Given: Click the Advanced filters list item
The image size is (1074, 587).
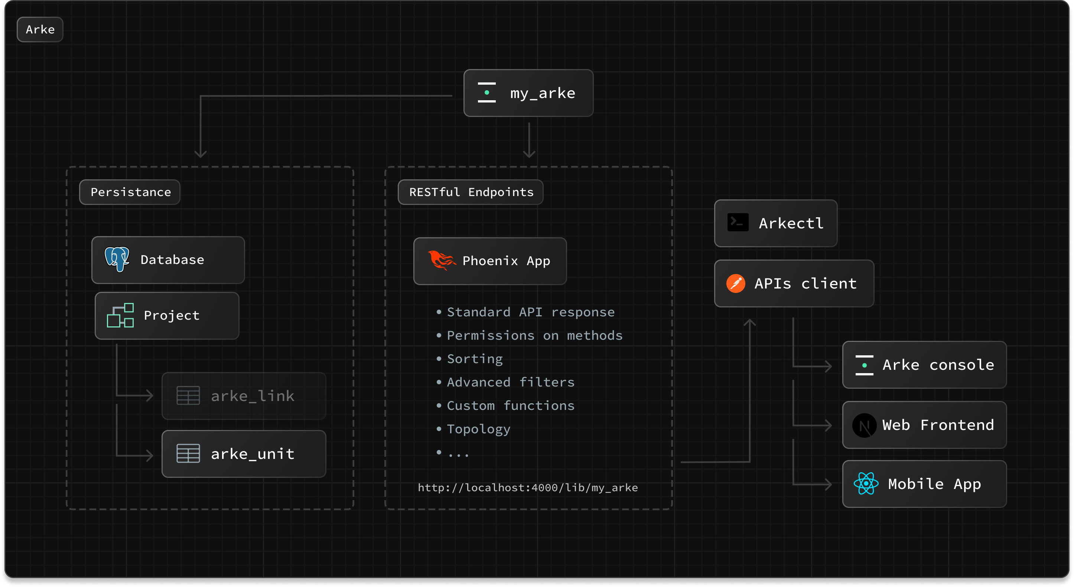Looking at the screenshot, I should (510, 382).
